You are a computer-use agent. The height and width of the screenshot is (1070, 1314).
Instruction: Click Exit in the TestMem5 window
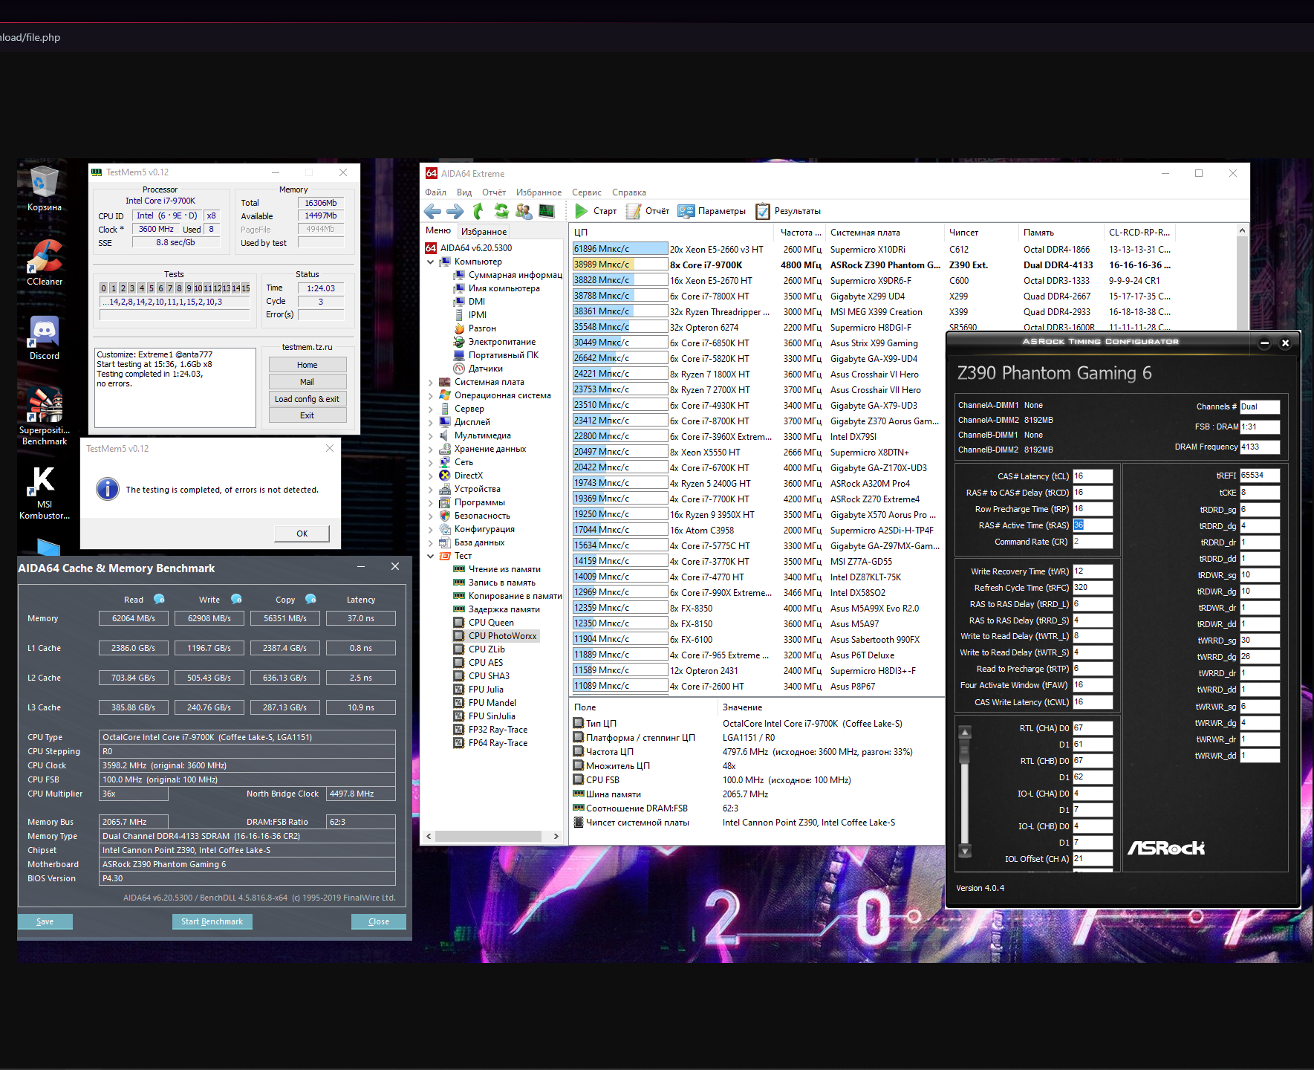point(308,415)
